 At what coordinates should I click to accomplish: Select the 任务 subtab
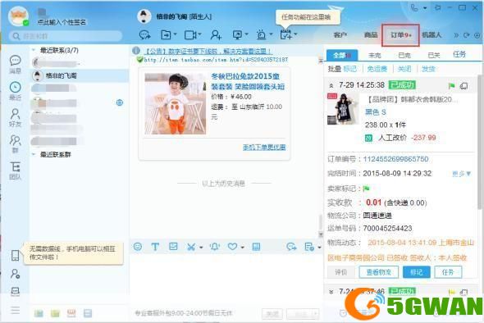click(x=459, y=54)
